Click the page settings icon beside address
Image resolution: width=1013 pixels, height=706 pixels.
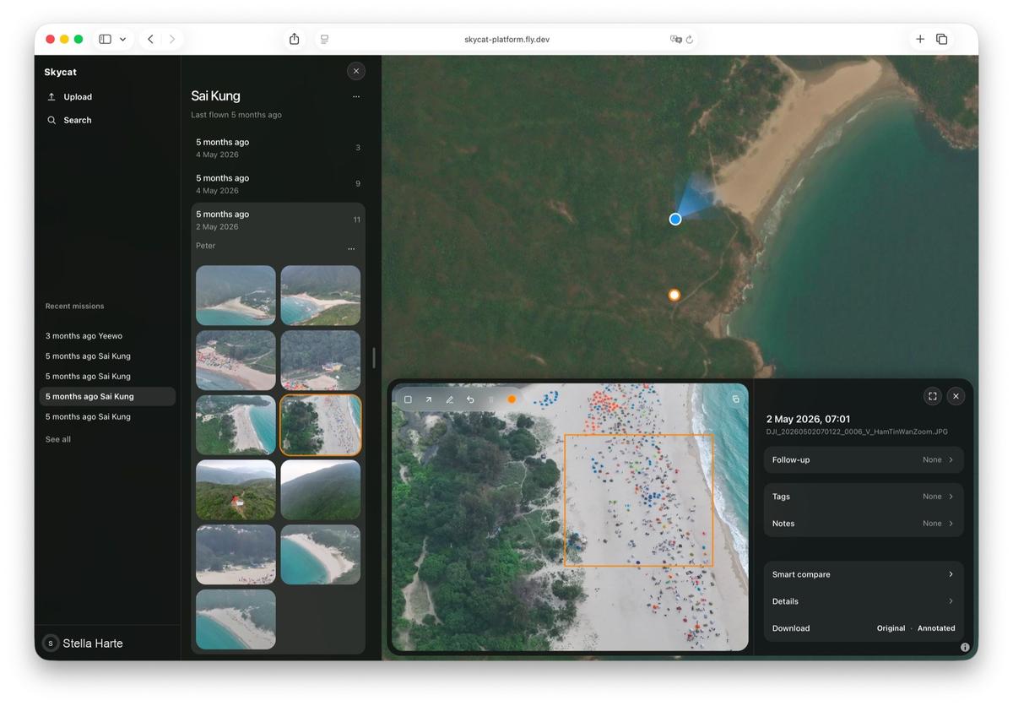click(324, 39)
